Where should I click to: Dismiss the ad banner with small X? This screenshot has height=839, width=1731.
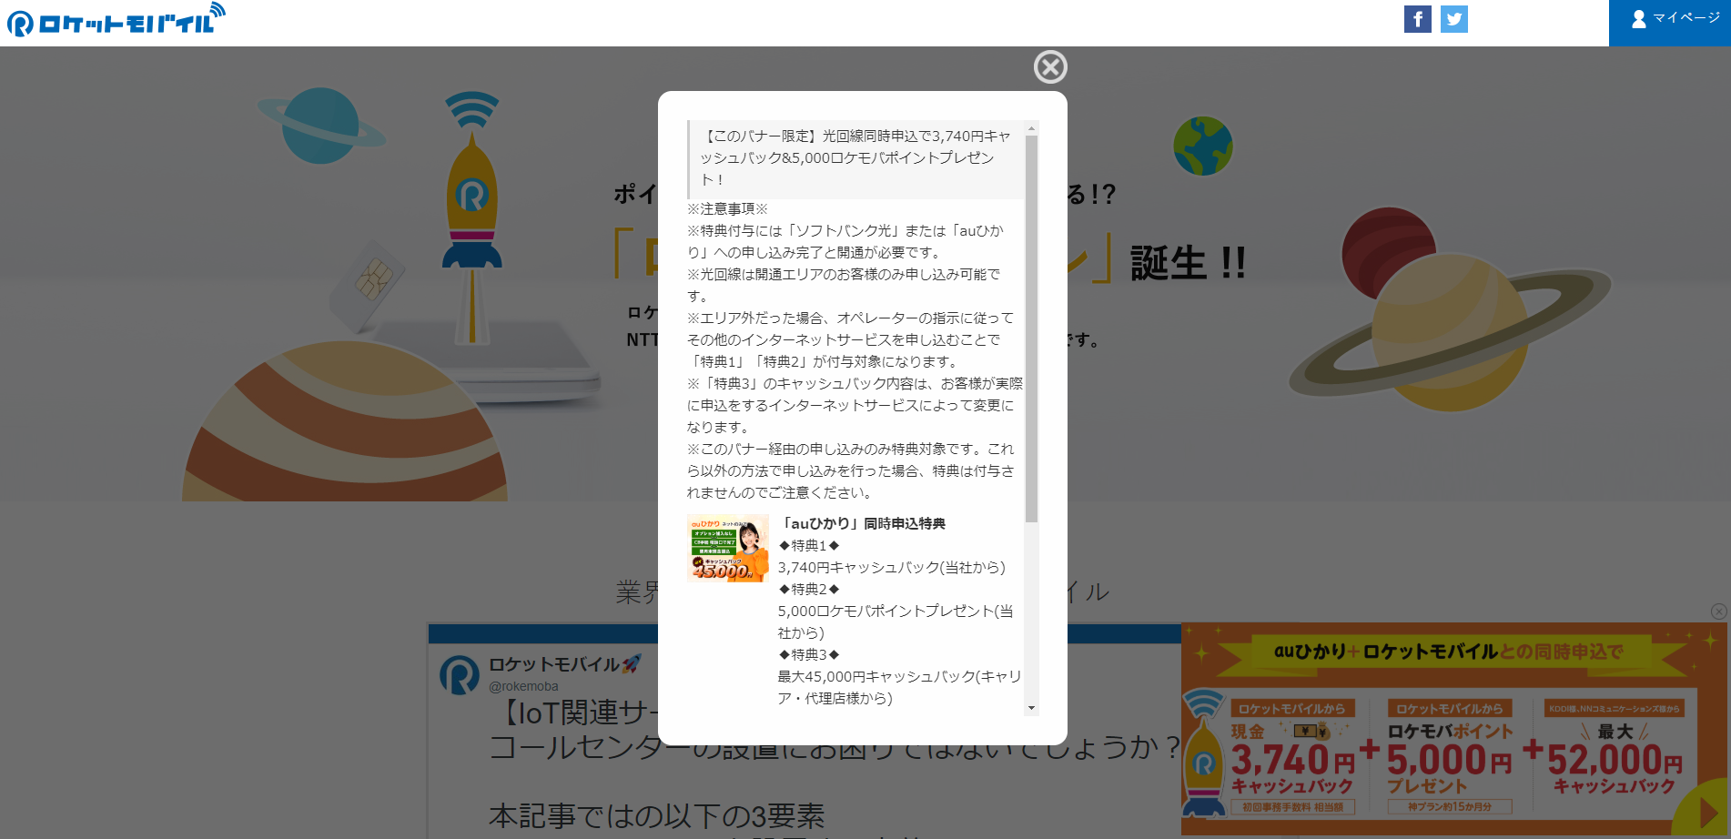pos(1718,612)
